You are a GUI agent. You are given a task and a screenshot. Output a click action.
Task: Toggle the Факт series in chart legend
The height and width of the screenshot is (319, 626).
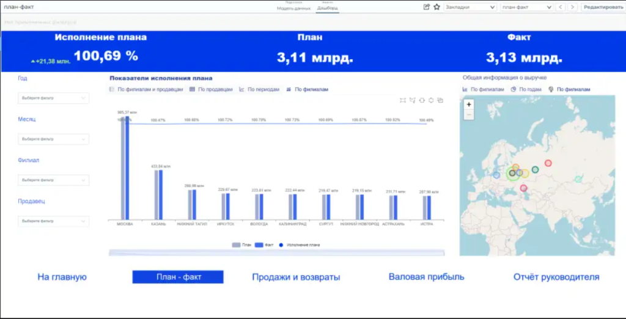264,244
